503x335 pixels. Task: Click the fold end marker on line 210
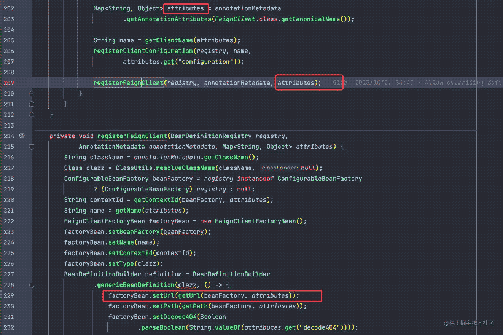click(32, 93)
